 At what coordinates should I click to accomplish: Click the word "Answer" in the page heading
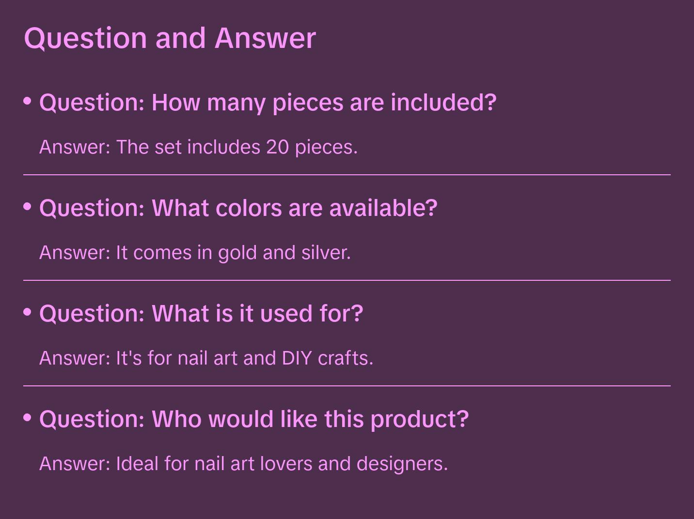[x=265, y=38]
